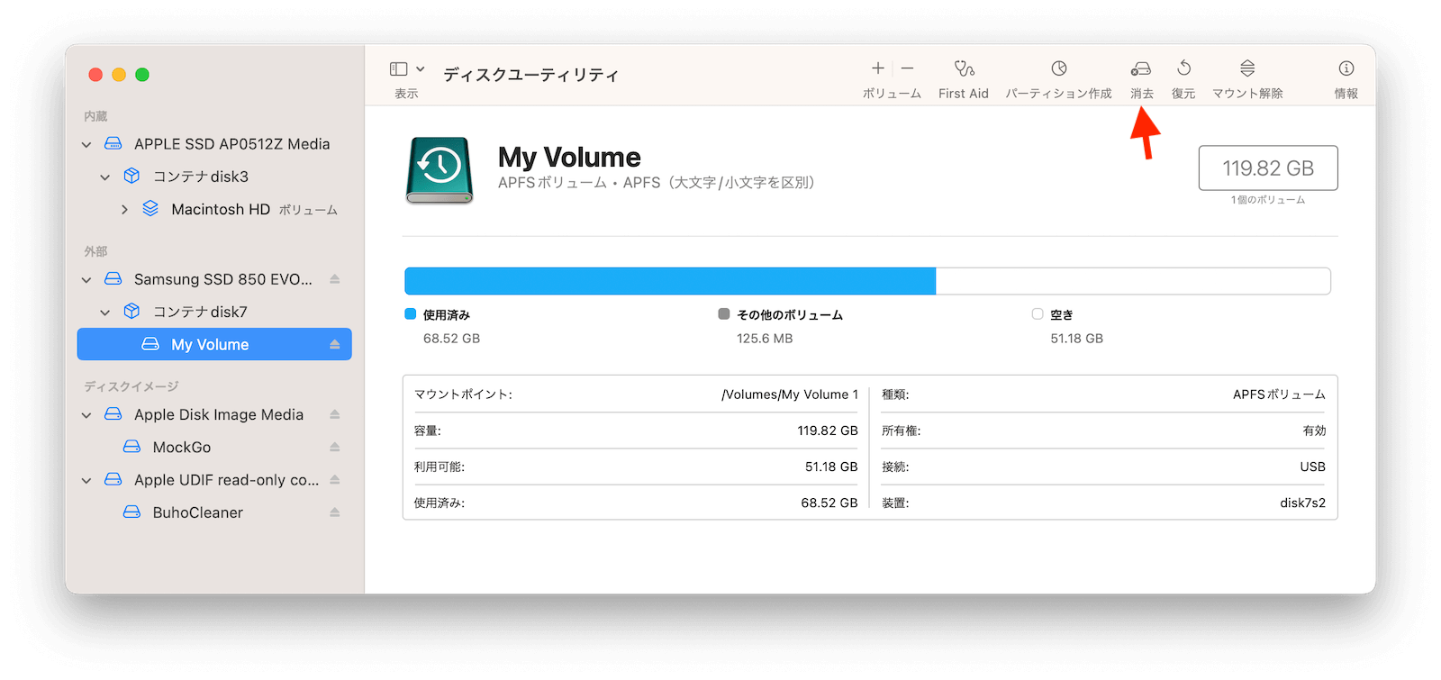
Task: Click the マウント解除 unmount icon
Action: click(1247, 68)
